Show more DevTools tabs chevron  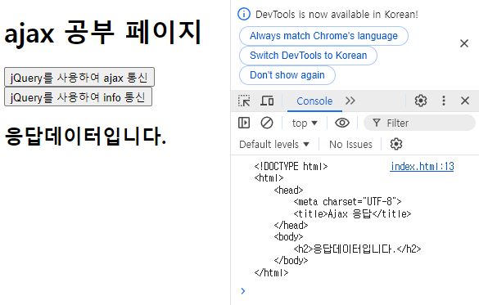click(x=350, y=101)
